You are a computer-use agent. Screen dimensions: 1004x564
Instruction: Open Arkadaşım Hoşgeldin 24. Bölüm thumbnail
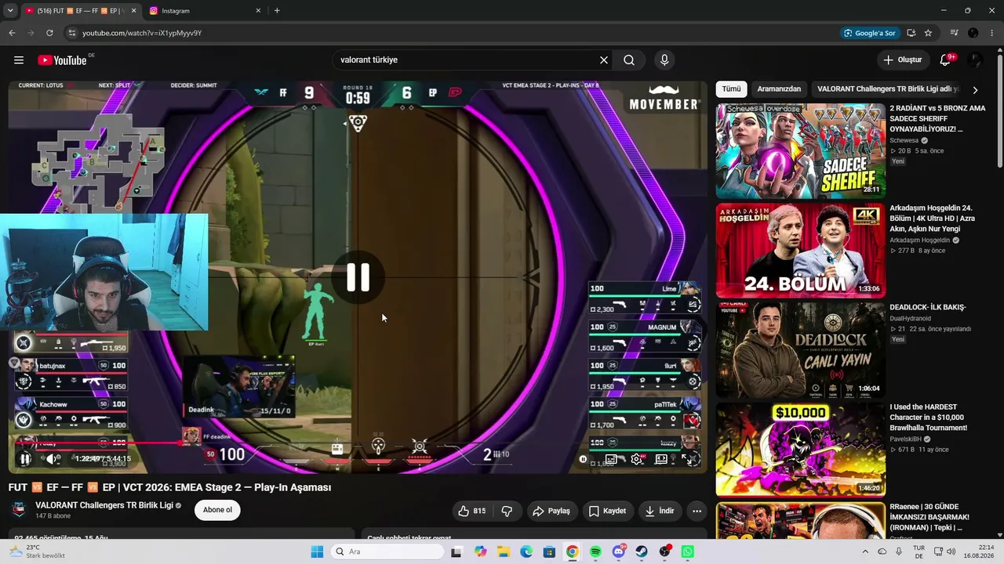(800, 250)
